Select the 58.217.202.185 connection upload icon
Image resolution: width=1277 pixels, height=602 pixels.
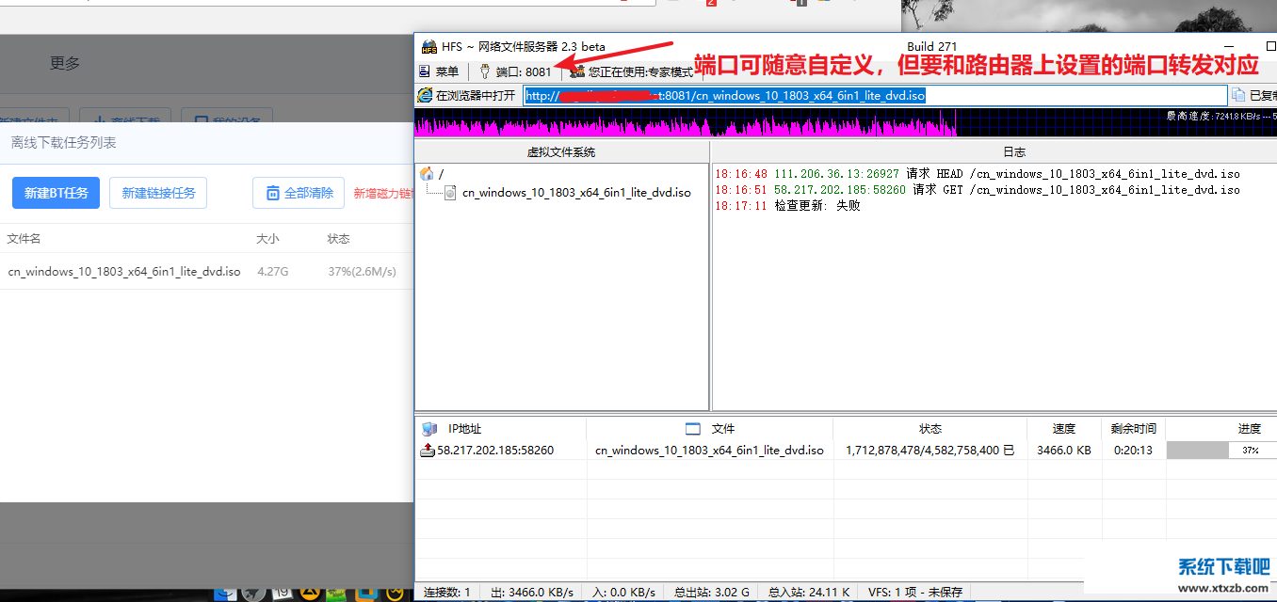pyautogui.click(x=428, y=450)
